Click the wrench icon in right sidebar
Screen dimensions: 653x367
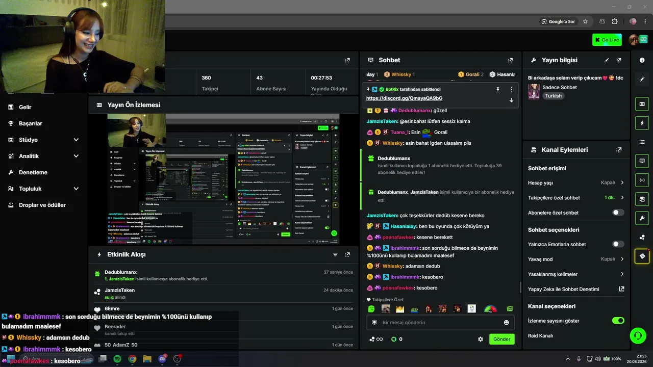[642, 218]
